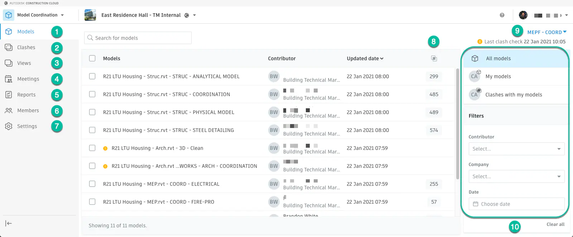Click the orange warning icon for Last clash check

[480, 42]
